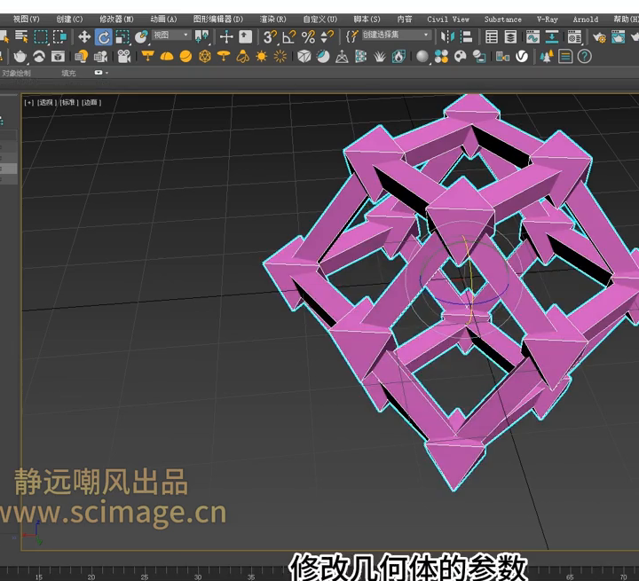Create a V-Ray mesh light
Image resolution: width=639 pixels, height=581 pixels.
205,56
